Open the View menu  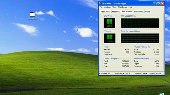(x=114, y=7)
